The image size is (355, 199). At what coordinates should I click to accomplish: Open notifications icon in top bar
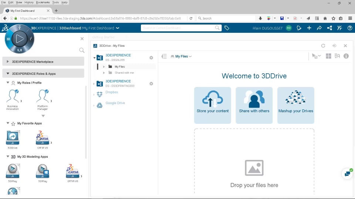(299, 28)
